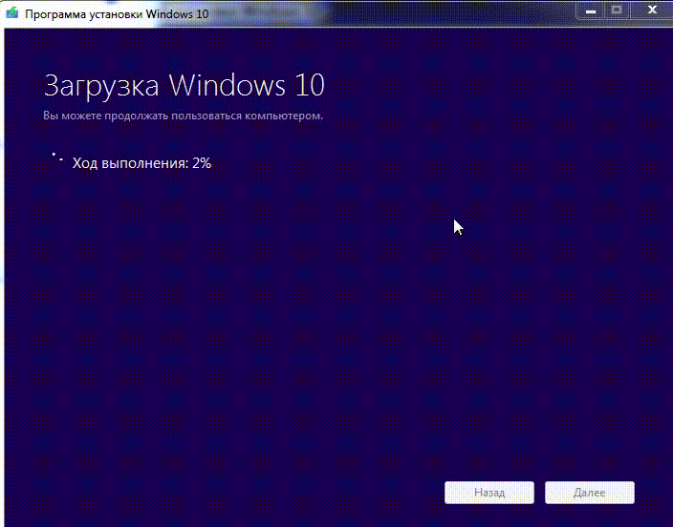Click the Назад button
The height and width of the screenshot is (527, 673).
pos(489,493)
